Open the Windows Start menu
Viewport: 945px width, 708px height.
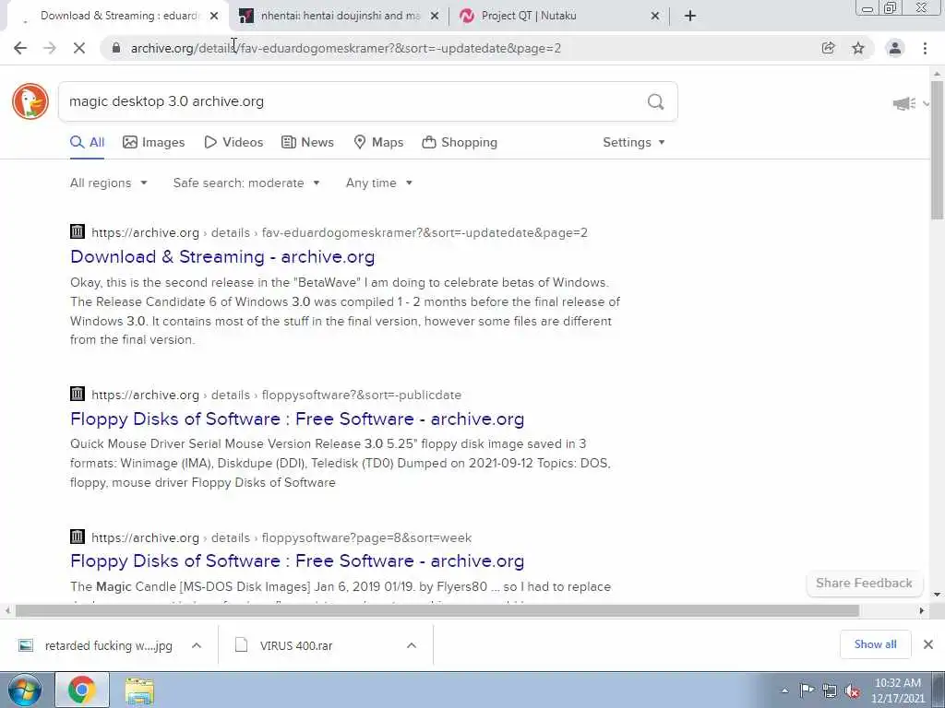click(25, 690)
